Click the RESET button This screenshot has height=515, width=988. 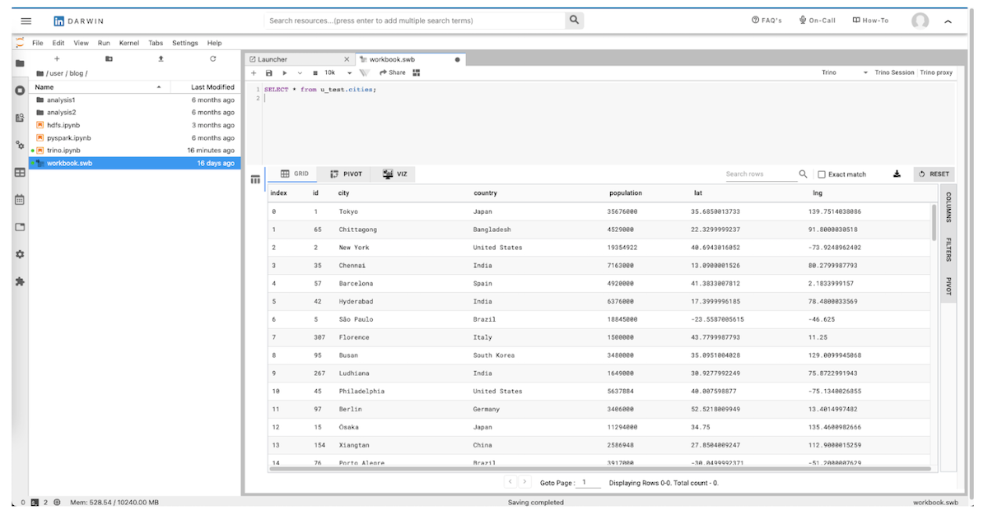point(934,174)
